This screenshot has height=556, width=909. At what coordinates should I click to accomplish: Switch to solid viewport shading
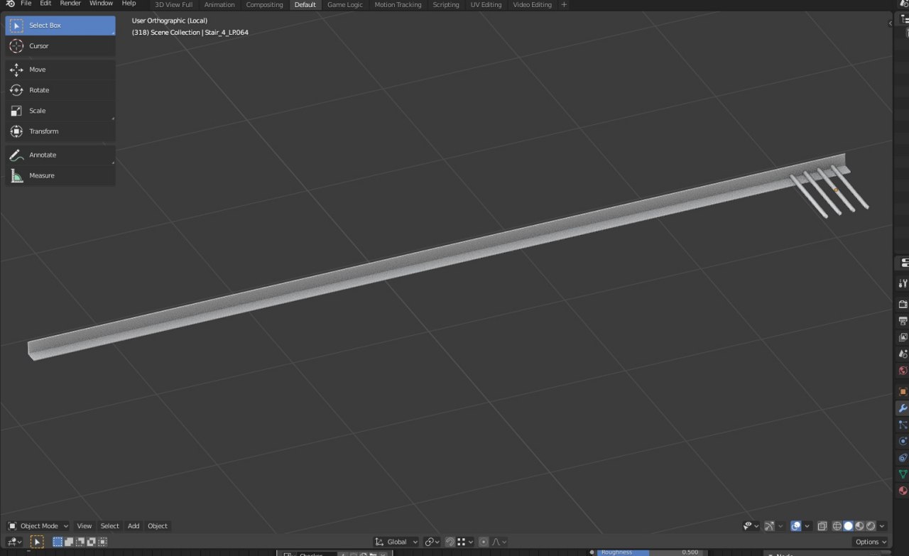point(848,526)
